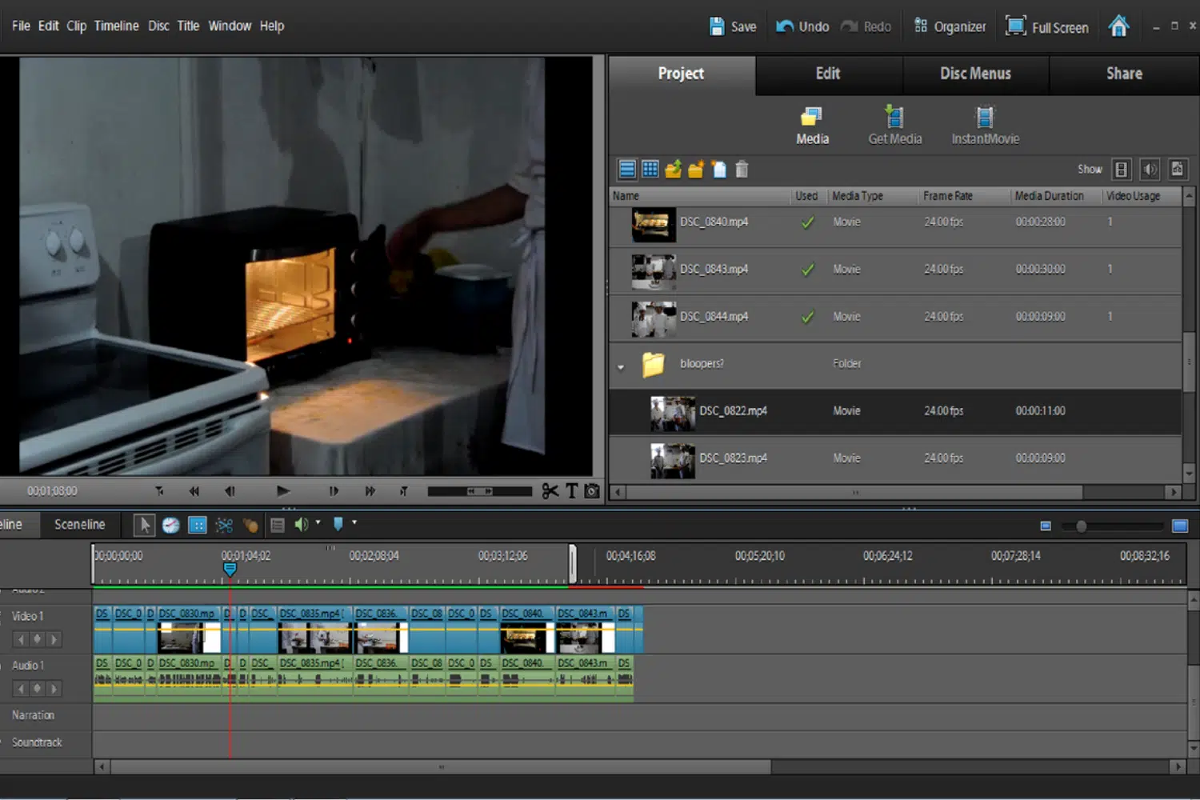This screenshot has height=800, width=1200.
Task: Click the Undo button
Action: [802, 26]
